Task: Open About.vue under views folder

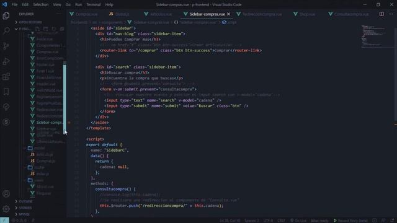Action: [x=45, y=187]
